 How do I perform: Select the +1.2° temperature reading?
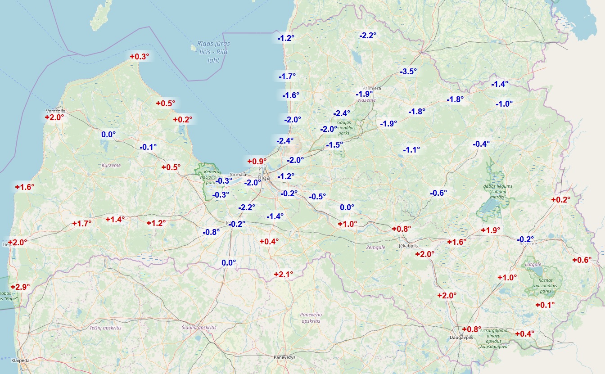156,223
